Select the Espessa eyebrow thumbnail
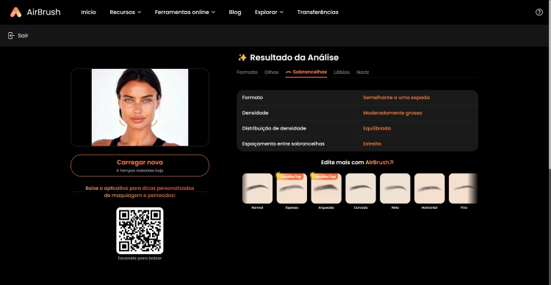Screen dimensions: 551x285 [292, 188]
